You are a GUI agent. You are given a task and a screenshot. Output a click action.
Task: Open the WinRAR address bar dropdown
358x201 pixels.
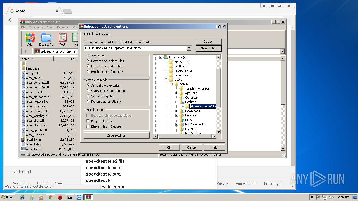coord(282,51)
